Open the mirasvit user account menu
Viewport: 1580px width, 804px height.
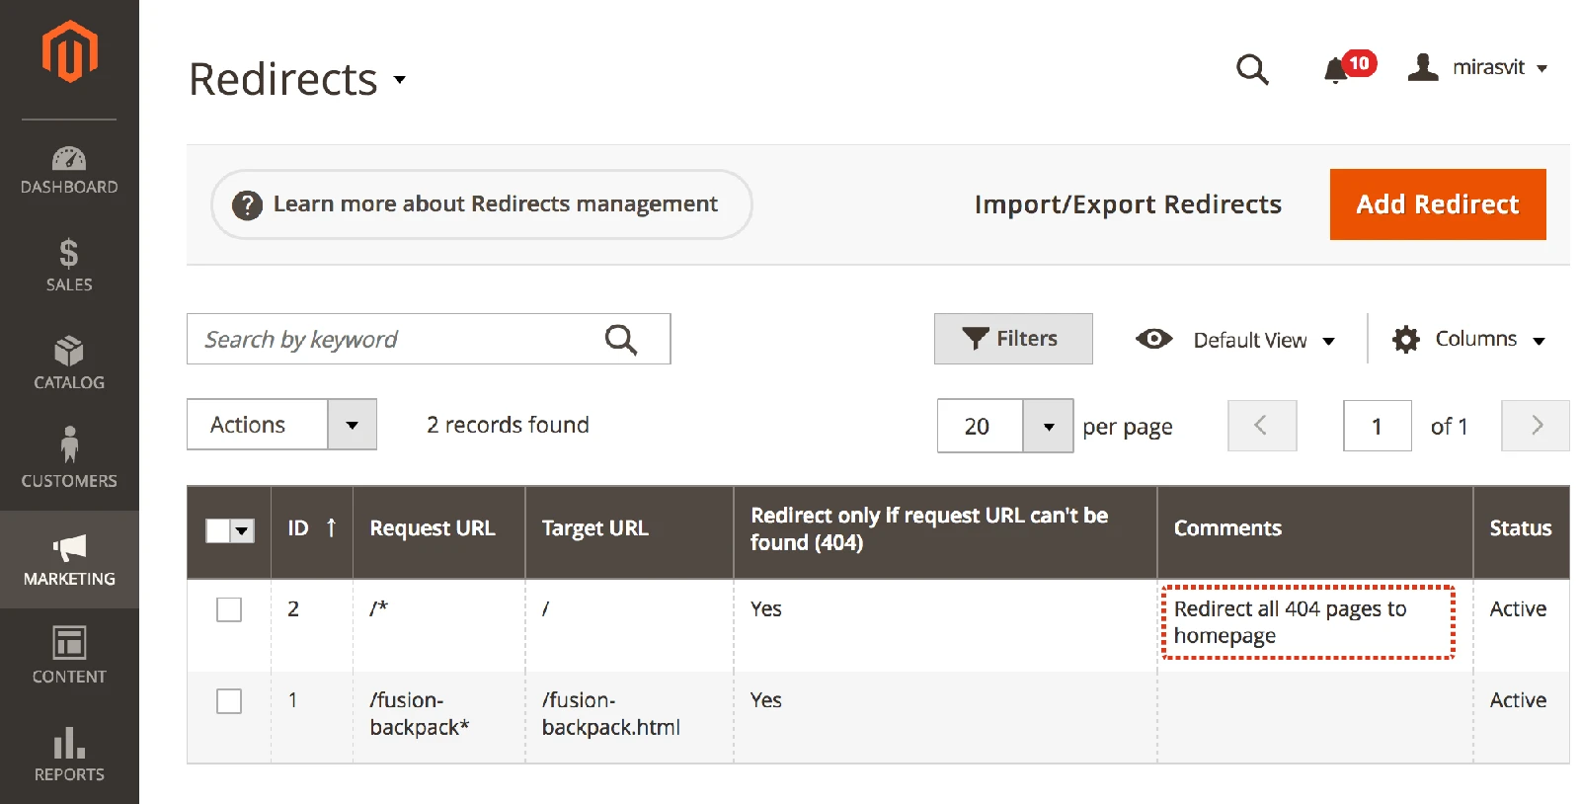point(1477,67)
